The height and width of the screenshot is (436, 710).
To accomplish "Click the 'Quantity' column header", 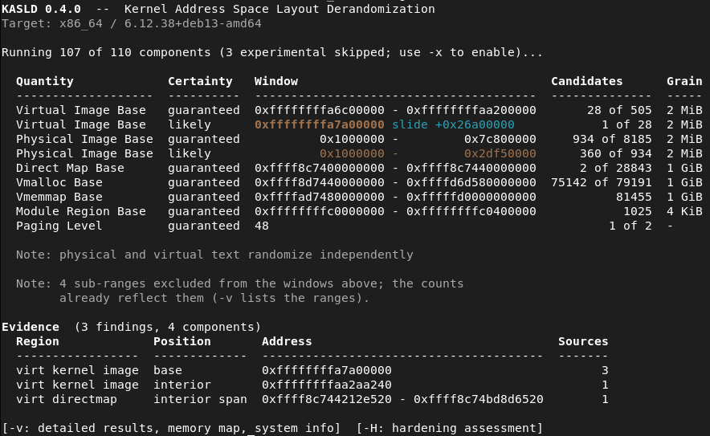I will point(45,81).
